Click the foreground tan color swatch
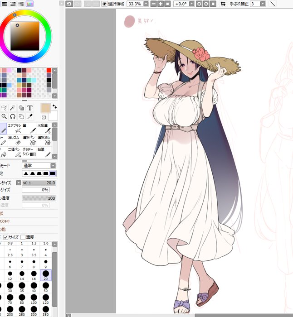The height and width of the screenshot is (317, 293). (x=45, y=108)
